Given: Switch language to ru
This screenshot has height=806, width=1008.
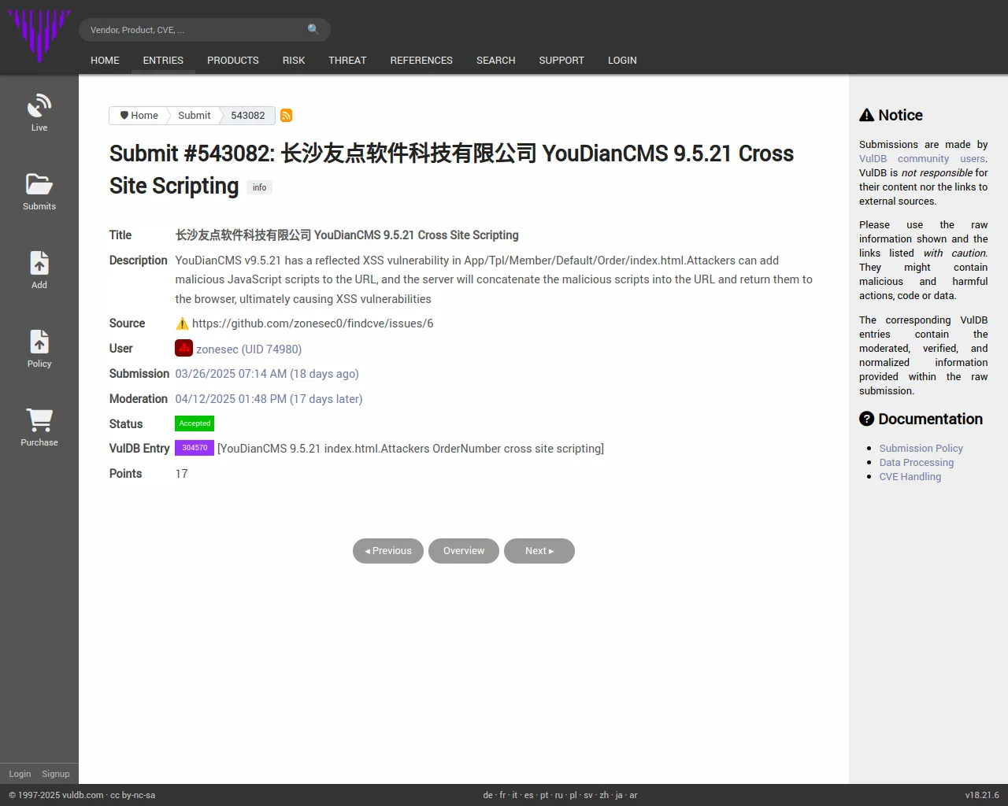Looking at the screenshot, I should [559, 795].
